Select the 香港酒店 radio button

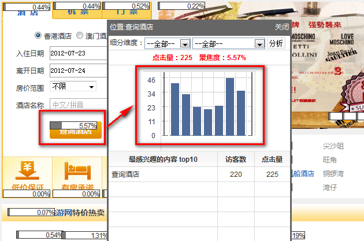pyautogui.click(x=38, y=35)
